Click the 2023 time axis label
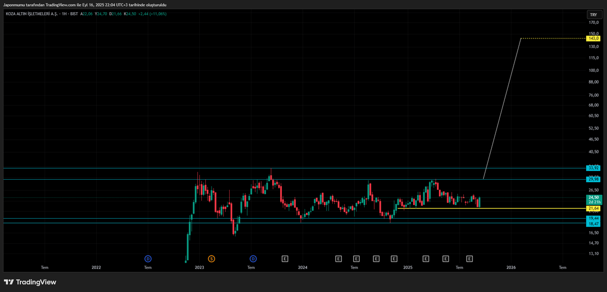Screen dimensions: 607x292 tap(199, 267)
